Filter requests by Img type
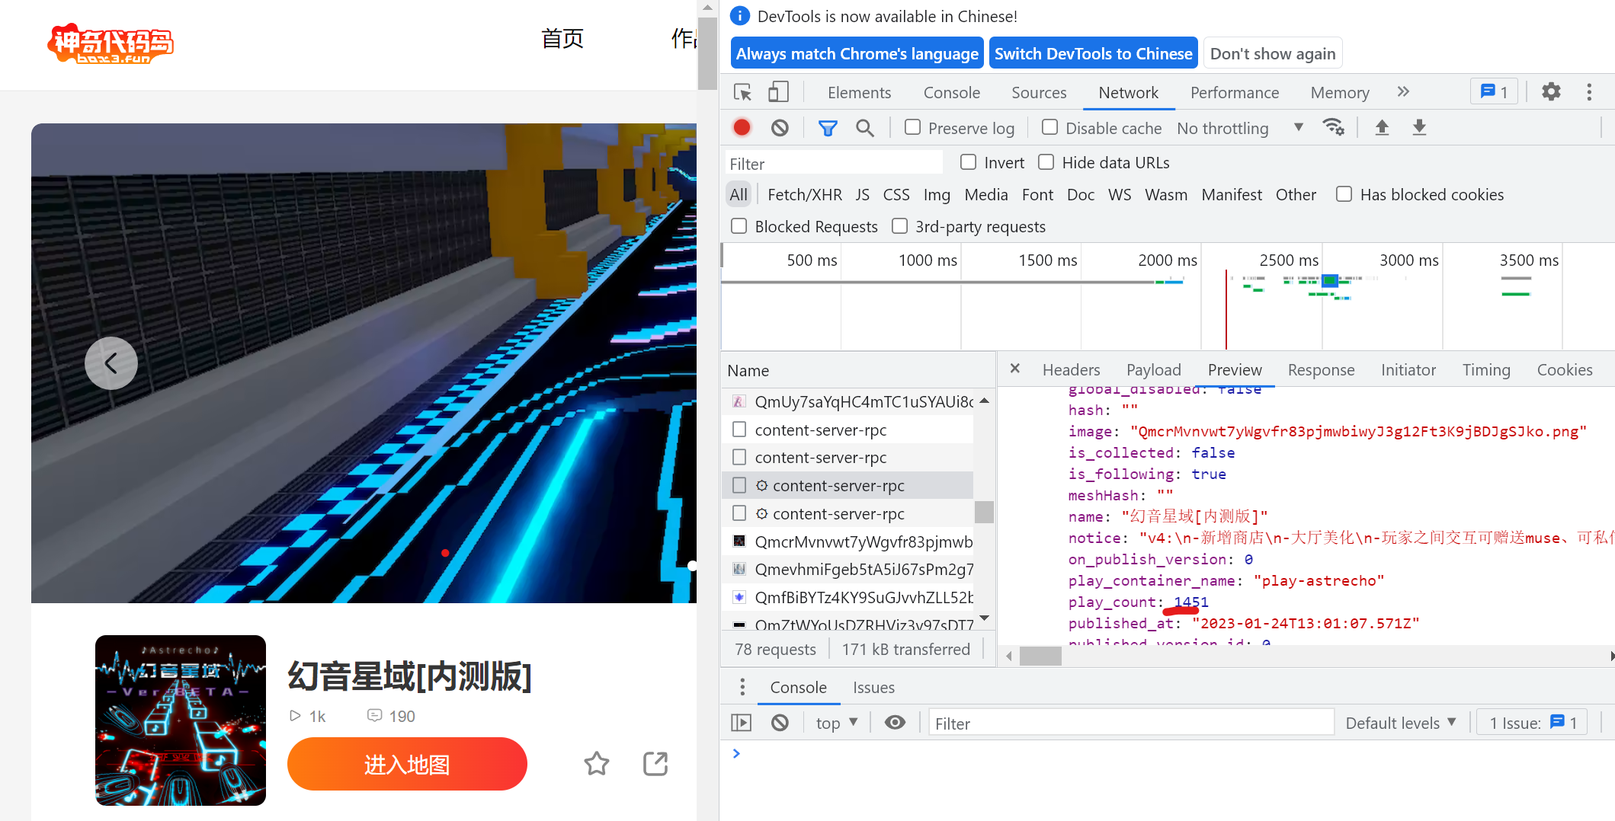Image resolution: width=1615 pixels, height=821 pixels. [937, 194]
